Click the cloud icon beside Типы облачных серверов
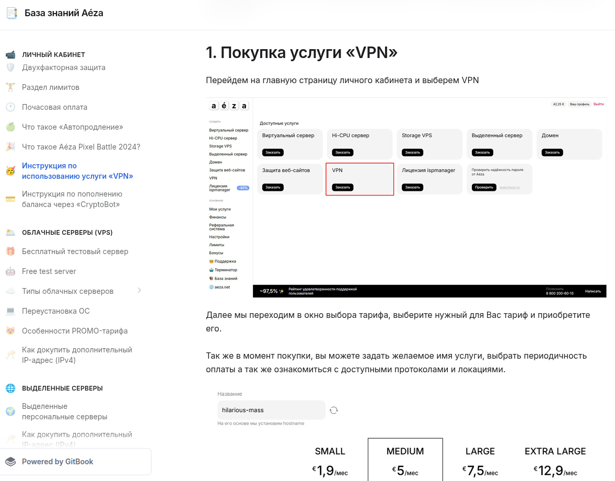 (x=10, y=291)
